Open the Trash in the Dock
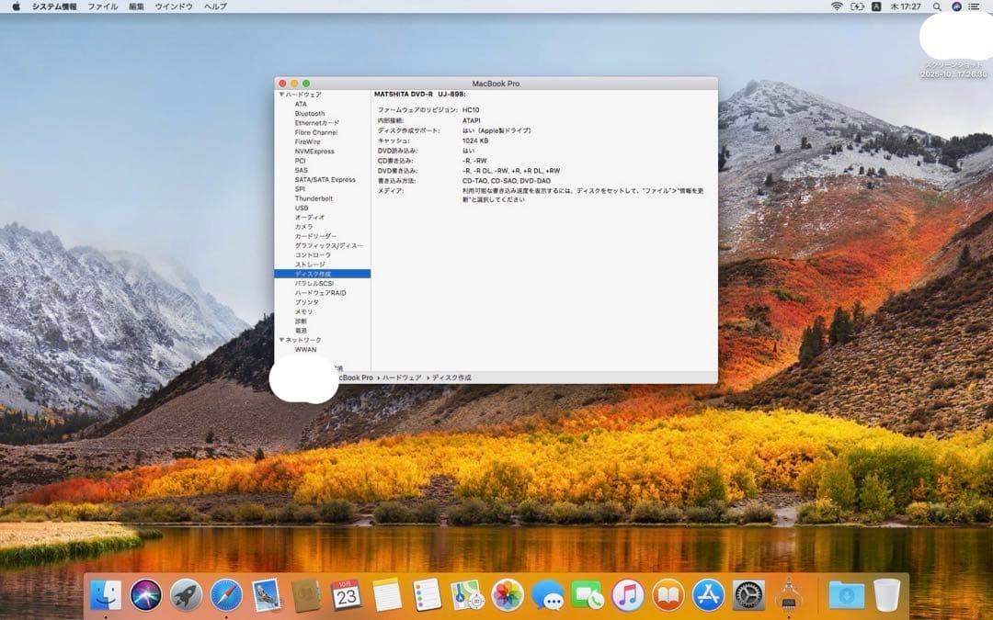993x620 pixels. coord(886,595)
